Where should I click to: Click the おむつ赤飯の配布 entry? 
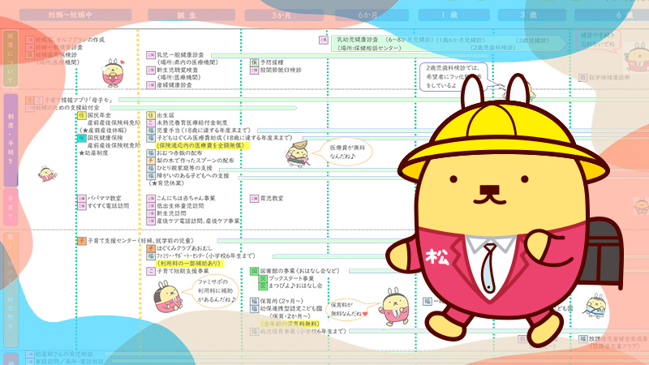click(180, 153)
